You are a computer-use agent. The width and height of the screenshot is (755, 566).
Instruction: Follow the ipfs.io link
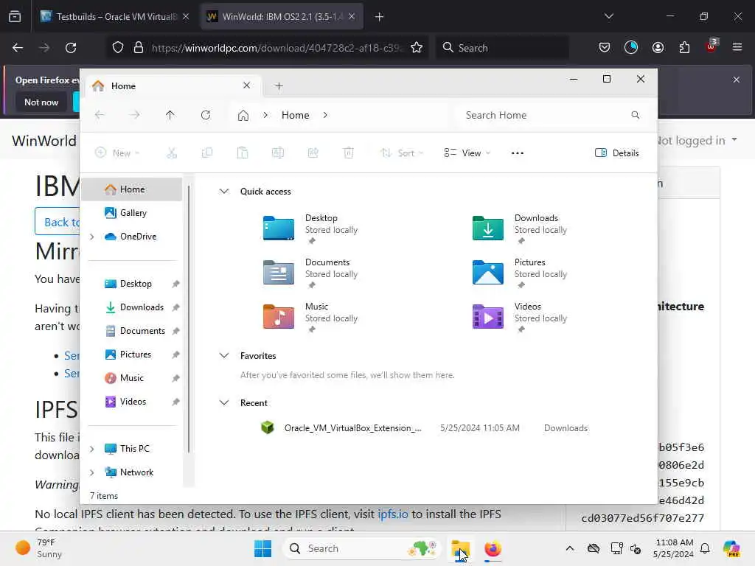point(393,514)
